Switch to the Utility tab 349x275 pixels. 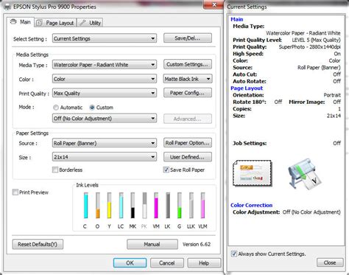(90, 23)
